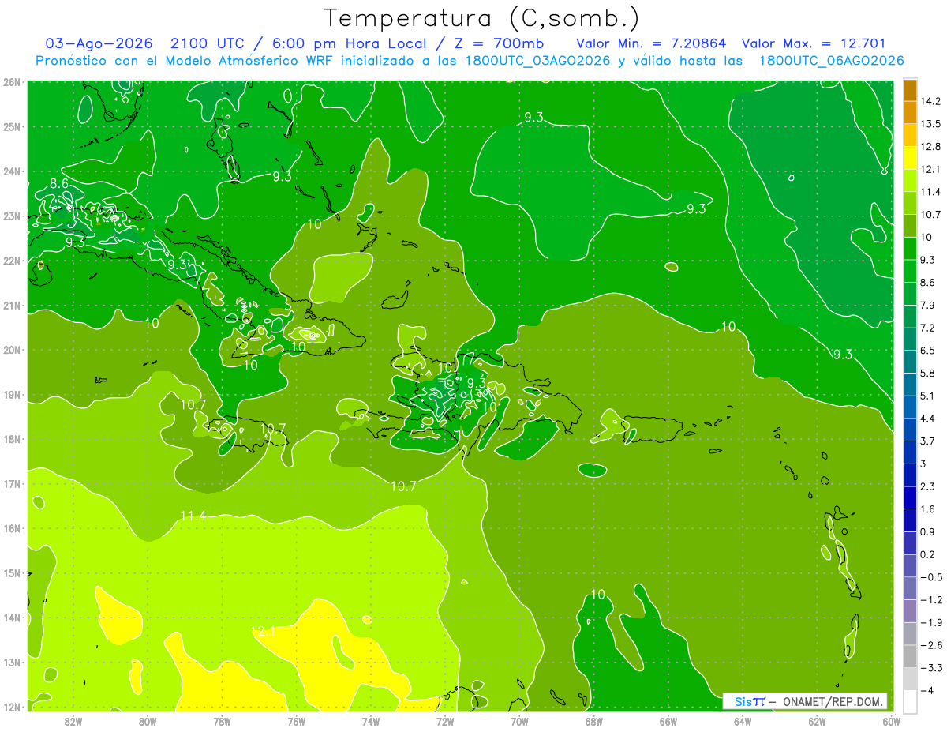This screenshot has width=947, height=732.
Task: Click the teal colorbar swatch between 5.8 and 6.5
Action: coord(910,361)
